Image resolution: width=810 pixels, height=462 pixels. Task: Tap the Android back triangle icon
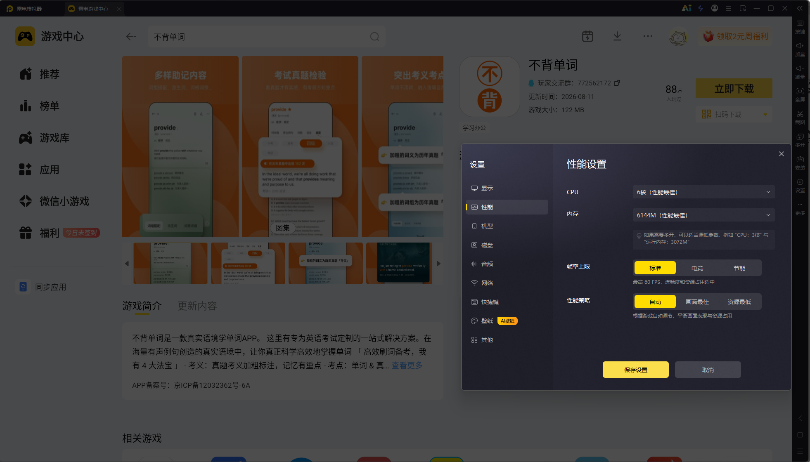pos(800,418)
